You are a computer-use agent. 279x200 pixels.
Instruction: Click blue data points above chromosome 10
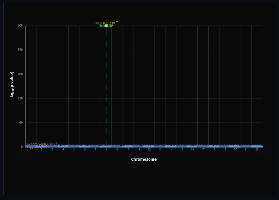[128, 146]
